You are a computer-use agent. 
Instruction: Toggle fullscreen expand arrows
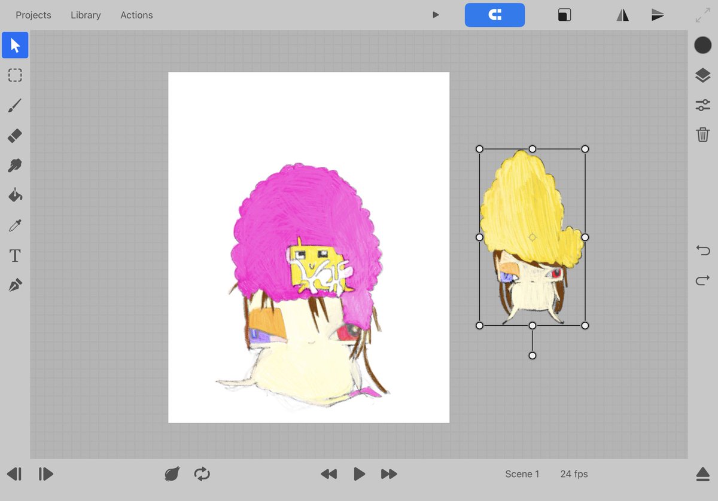point(702,16)
